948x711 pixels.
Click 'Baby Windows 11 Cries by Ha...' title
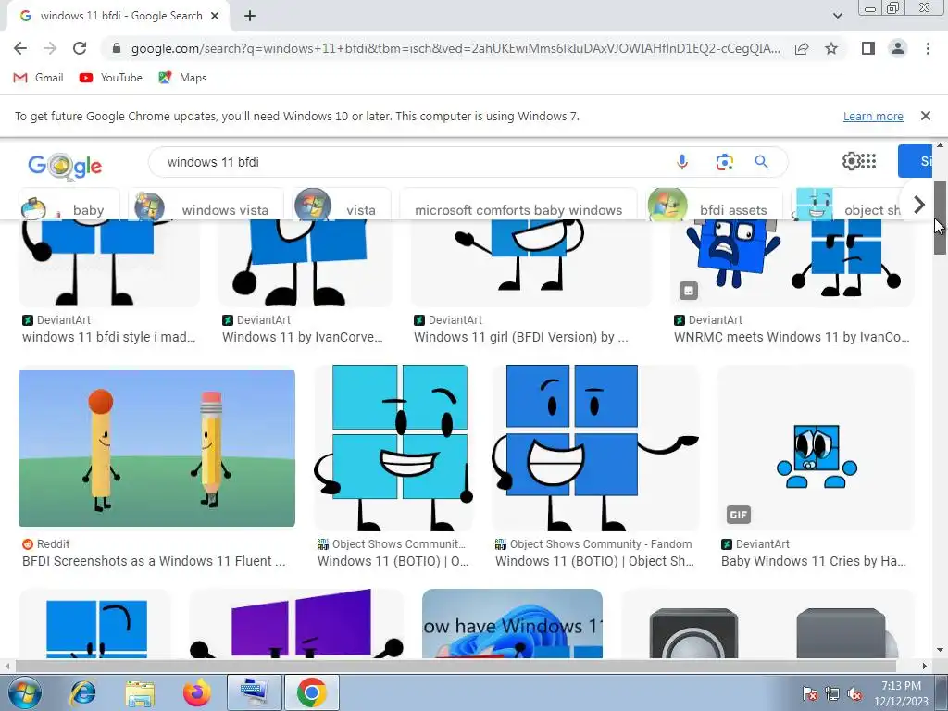[813, 561]
